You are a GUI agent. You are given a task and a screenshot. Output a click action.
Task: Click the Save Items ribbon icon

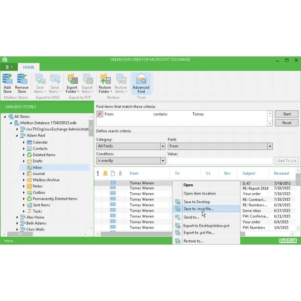40,79
